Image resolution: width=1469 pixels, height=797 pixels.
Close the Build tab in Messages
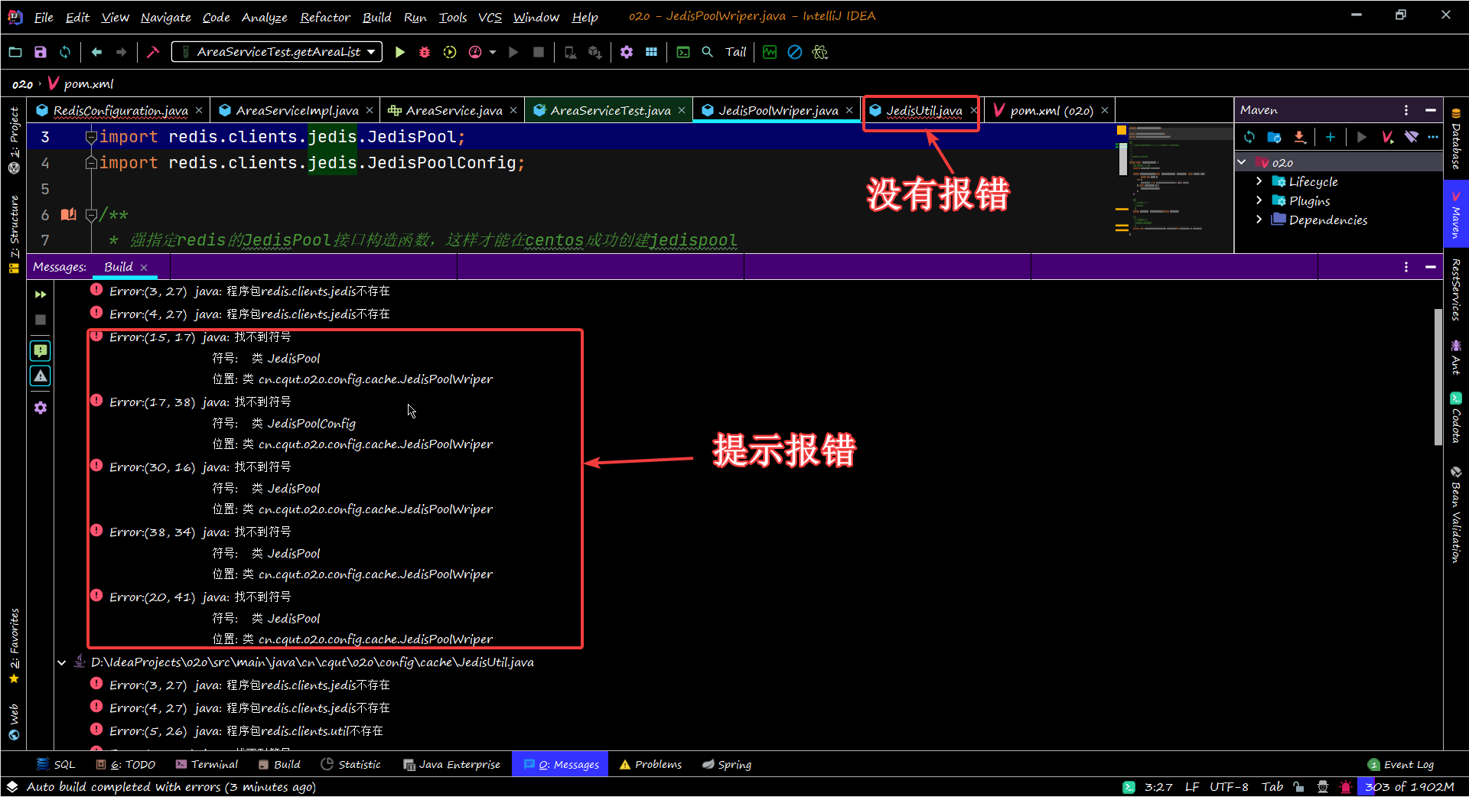point(144,268)
